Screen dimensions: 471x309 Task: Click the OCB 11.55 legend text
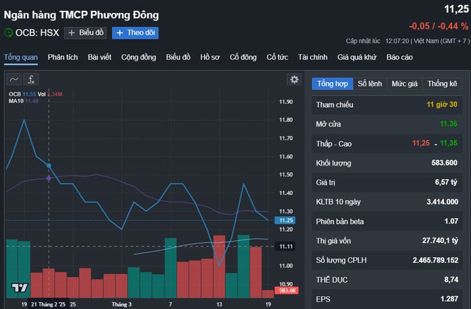click(22, 94)
